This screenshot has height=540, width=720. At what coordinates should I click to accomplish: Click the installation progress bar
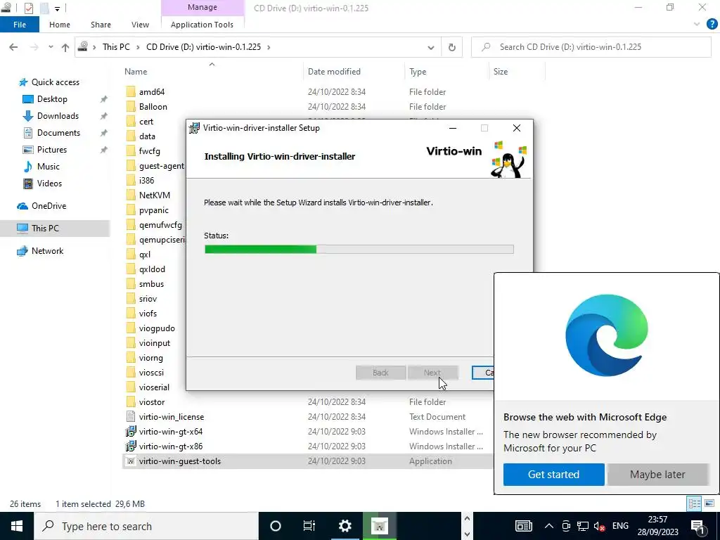tap(359, 250)
